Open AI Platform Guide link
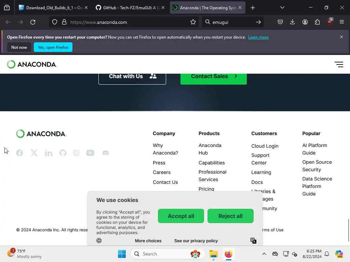 pyautogui.click(x=314, y=149)
